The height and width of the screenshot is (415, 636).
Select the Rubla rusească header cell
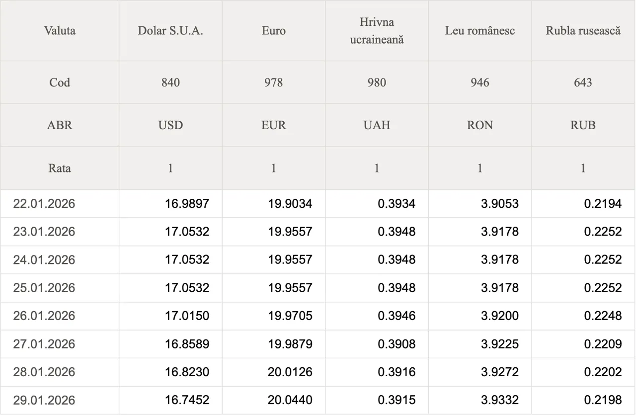click(x=583, y=31)
